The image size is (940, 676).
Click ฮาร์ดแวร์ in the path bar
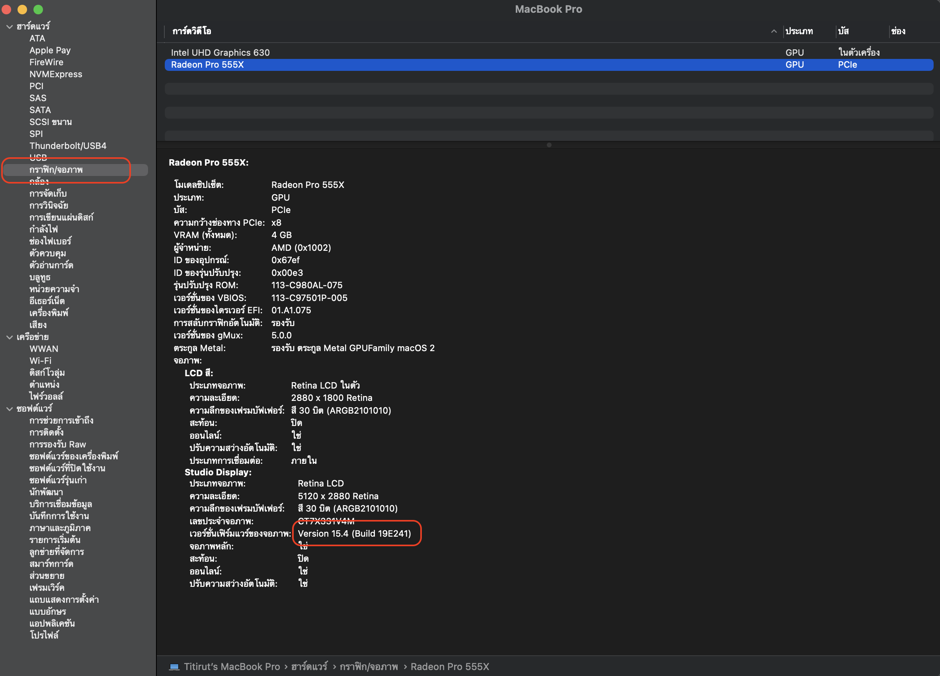point(309,666)
